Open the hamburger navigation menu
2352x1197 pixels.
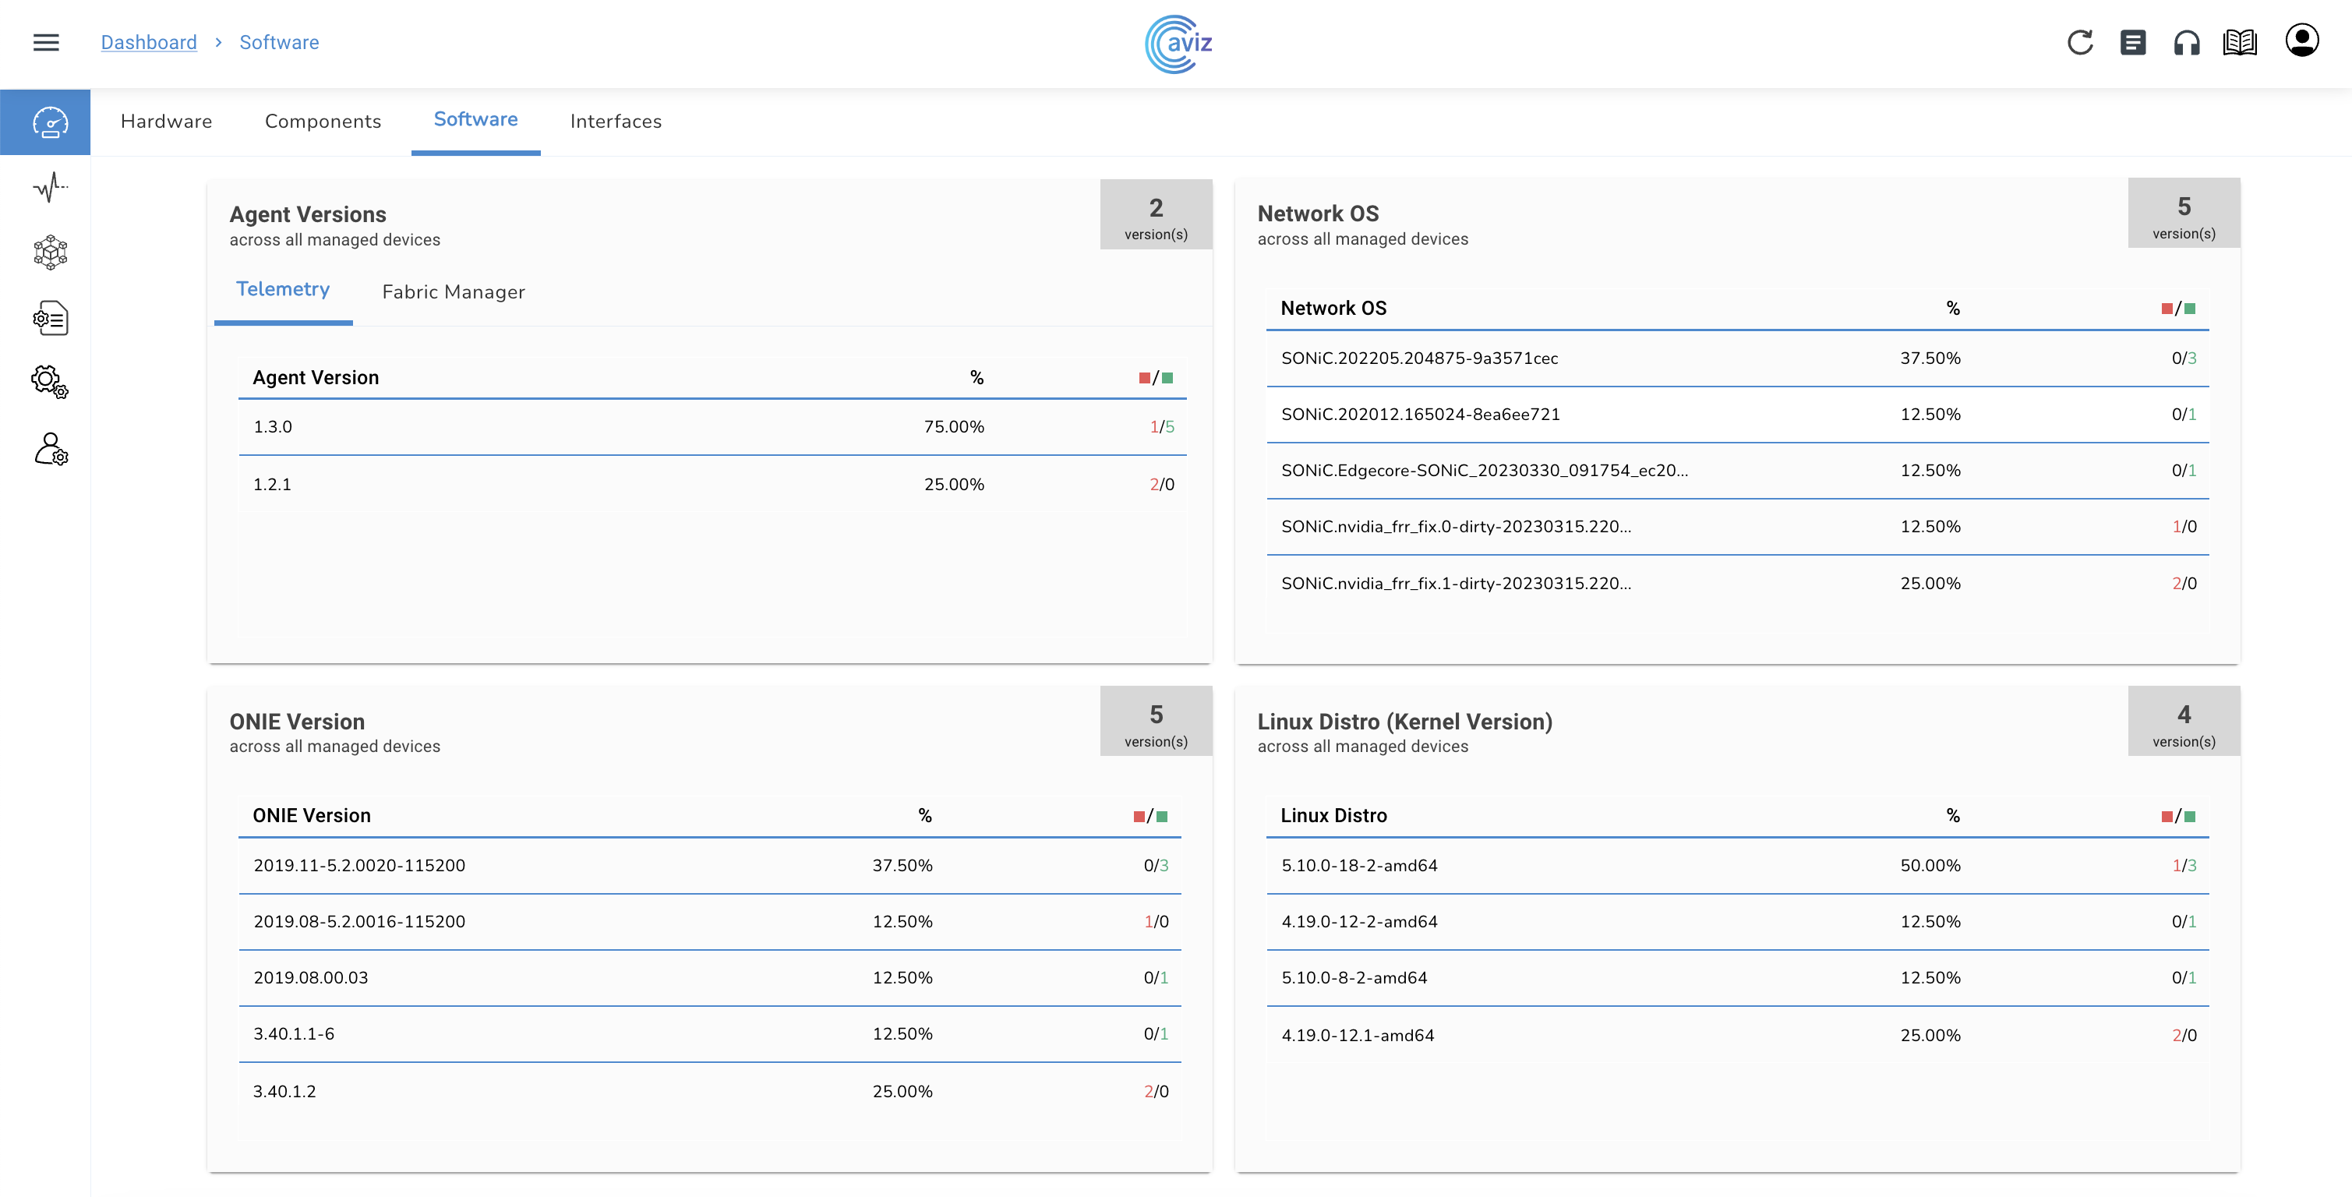(x=46, y=42)
